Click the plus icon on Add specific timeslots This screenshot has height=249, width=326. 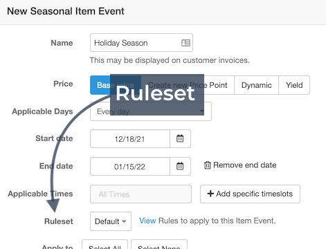point(210,194)
